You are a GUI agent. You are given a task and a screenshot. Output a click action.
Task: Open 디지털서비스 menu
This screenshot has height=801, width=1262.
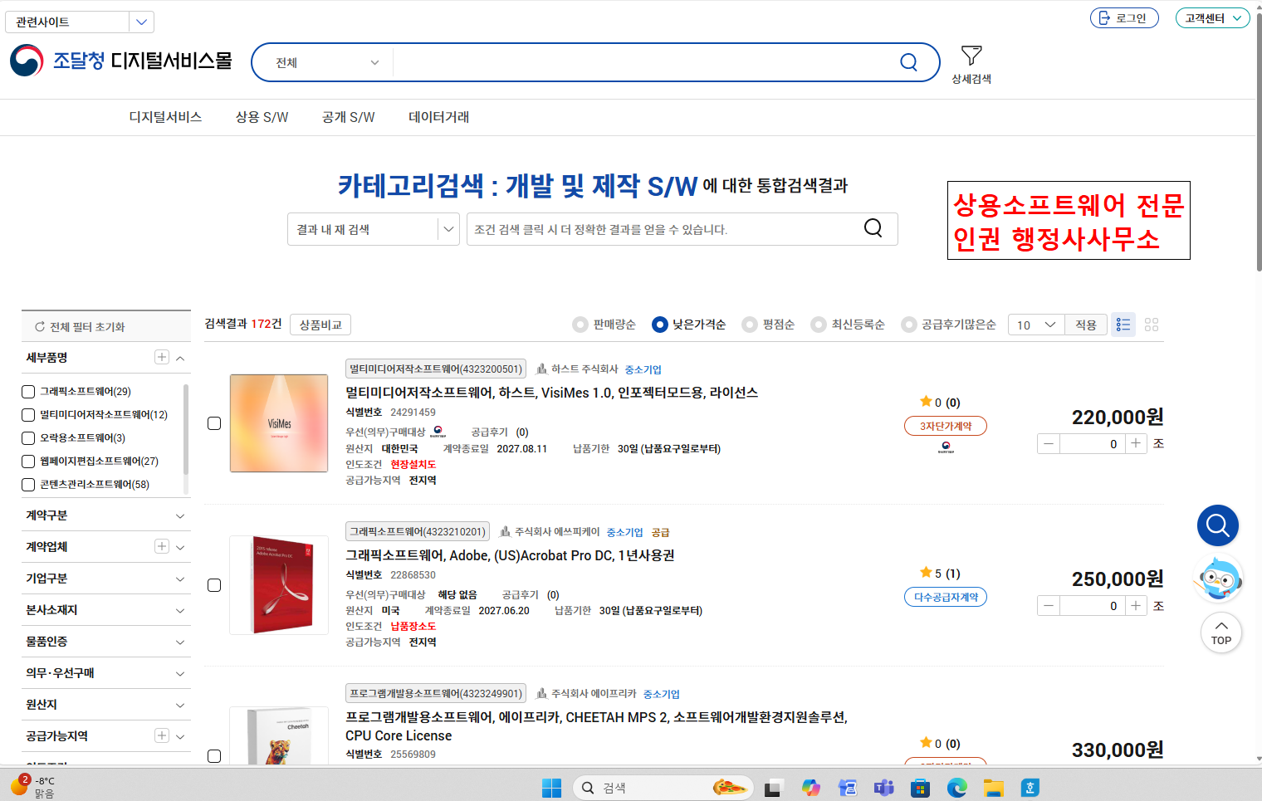click(x=165, y=117)
